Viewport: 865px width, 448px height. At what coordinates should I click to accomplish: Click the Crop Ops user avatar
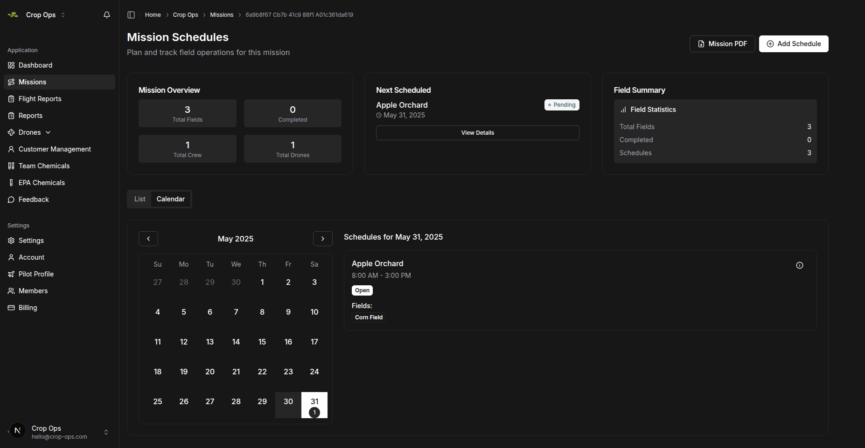(x=18, y=431)
